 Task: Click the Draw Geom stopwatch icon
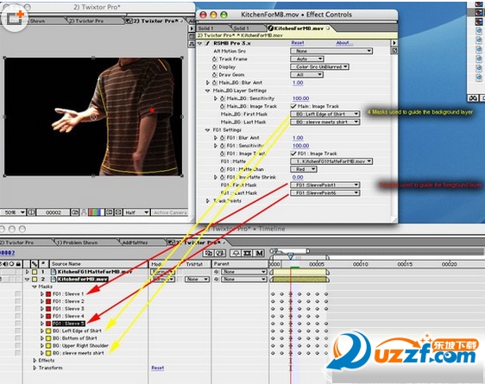(x=215, y=75)
